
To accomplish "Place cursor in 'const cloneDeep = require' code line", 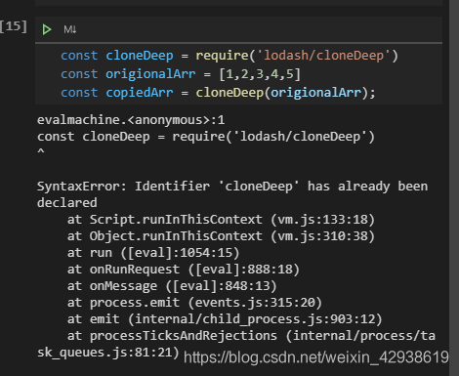I will (x=229, y=56).
